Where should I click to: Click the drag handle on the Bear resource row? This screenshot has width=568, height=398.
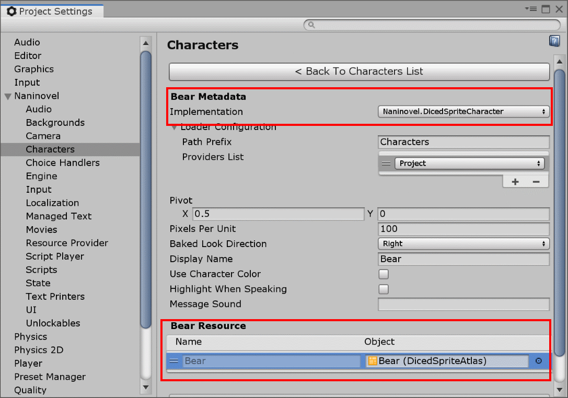174,360
